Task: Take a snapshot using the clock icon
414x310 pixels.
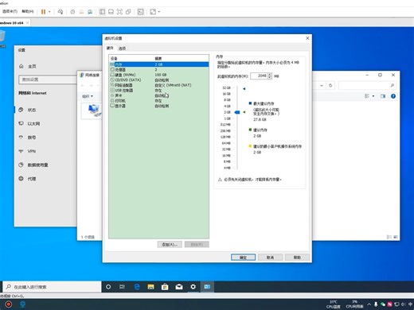Action: [x=72, y=12]
